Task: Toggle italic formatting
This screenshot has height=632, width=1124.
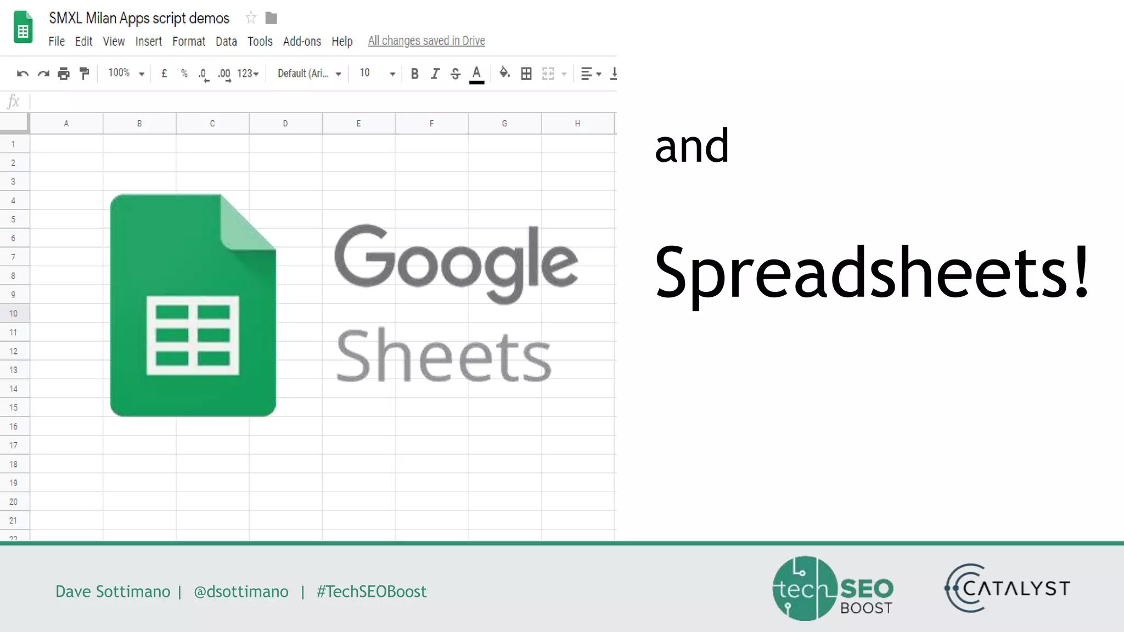Action: click(435, 74)
